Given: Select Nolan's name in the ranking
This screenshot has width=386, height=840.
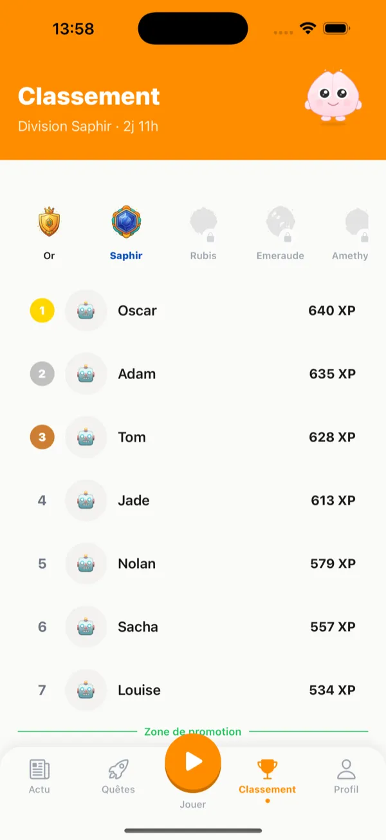Looking at the screenshot, I should [136, 563].
